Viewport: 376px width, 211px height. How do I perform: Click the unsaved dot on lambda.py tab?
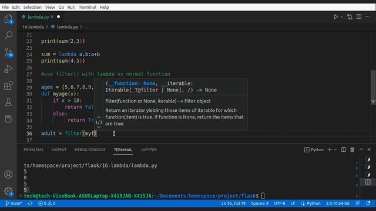coord(58,17)
